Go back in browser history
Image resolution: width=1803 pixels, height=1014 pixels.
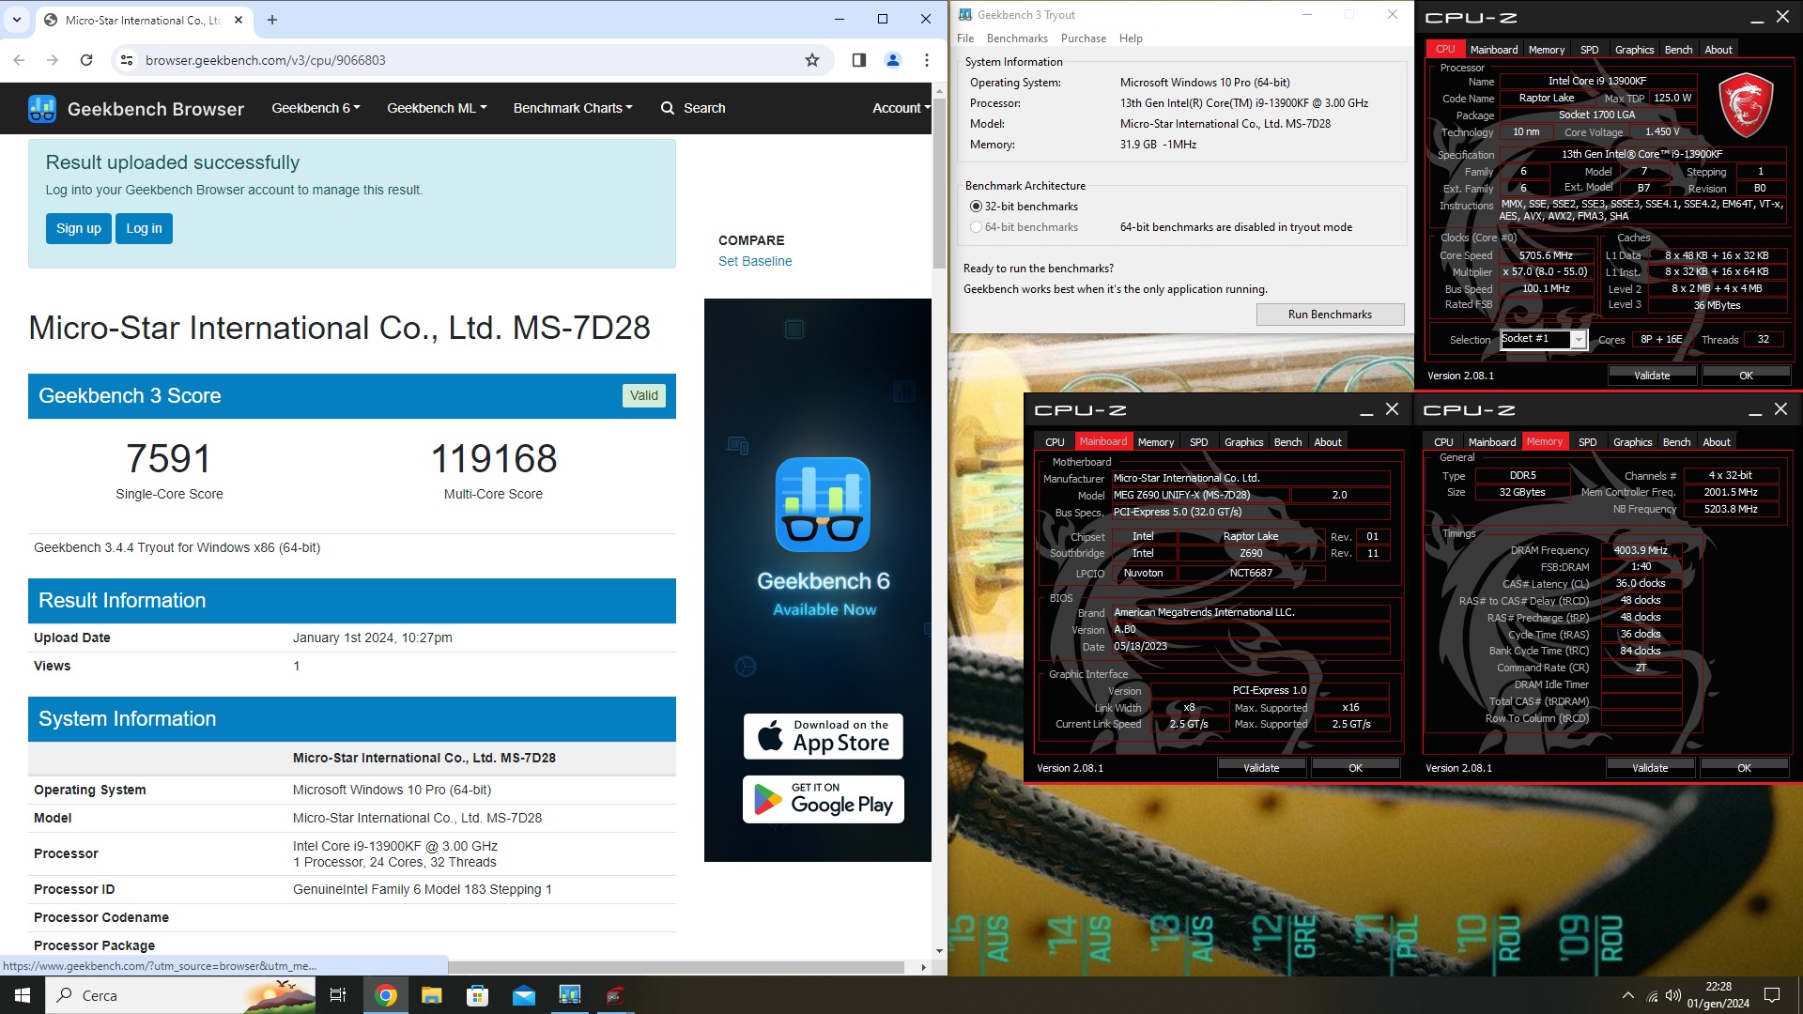pyautogui.click(x=20, y=60)
